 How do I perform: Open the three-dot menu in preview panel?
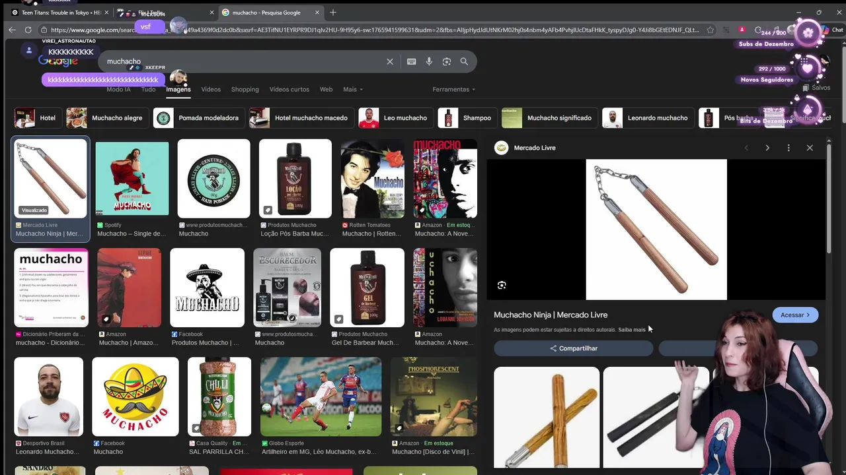[x=788, y=148]
